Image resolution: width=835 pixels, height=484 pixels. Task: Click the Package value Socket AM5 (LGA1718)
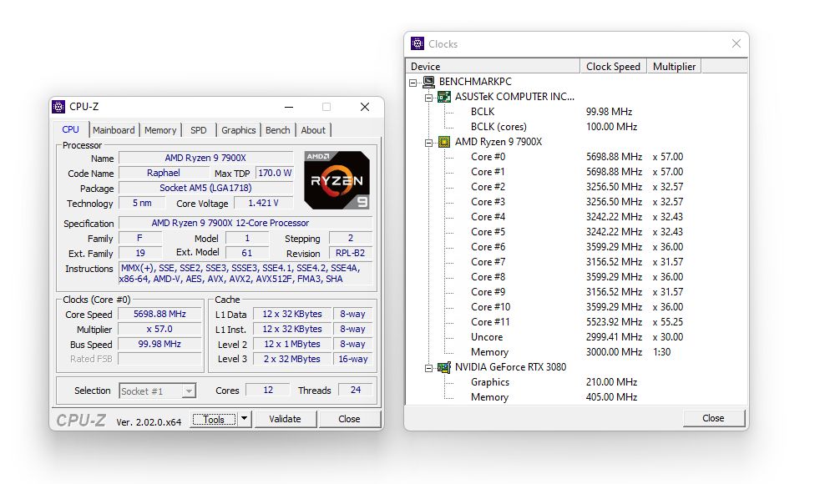point(205,188)
